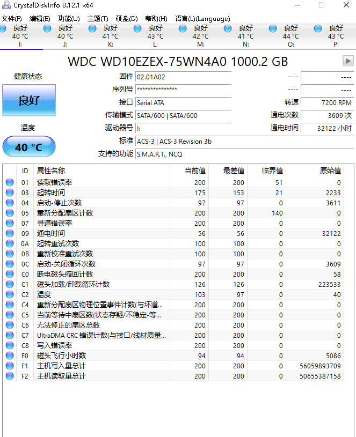The height and width of the screenshot is (437, 356).
Task: Click the 原始值 column header
Action: tap(315, 171)
